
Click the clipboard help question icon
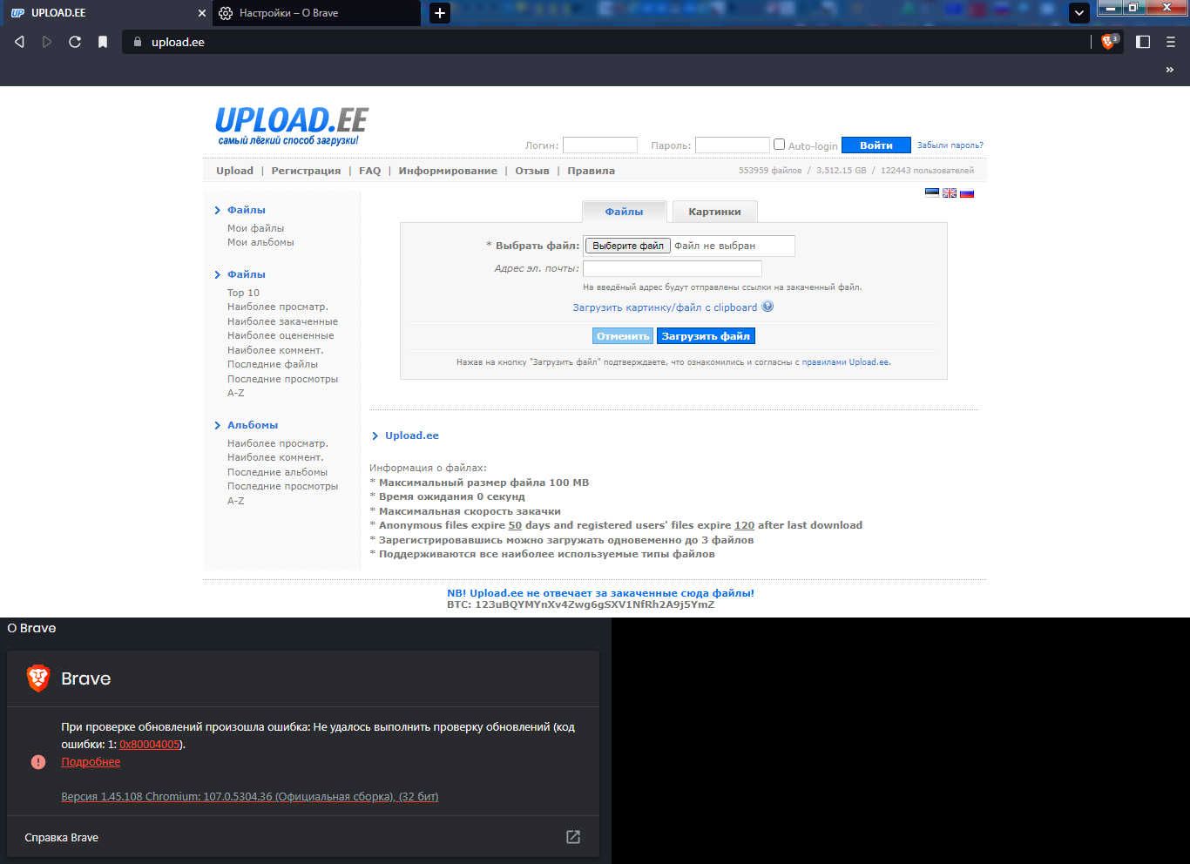click(767, 307)
